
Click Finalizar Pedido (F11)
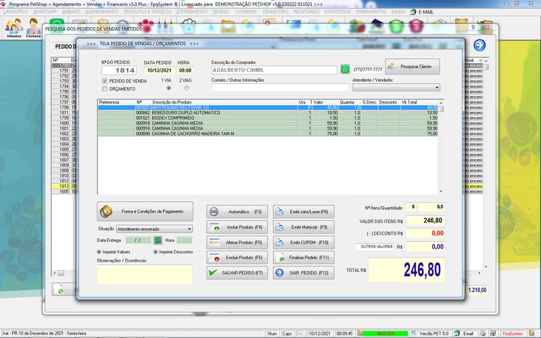coord(304,258)
